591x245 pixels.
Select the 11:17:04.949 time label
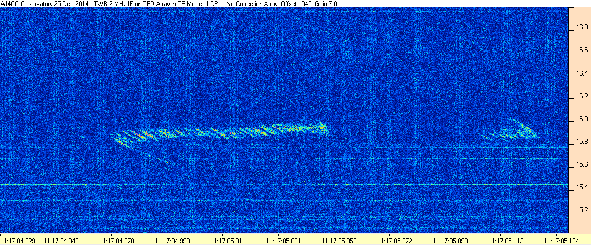click(62, 240)
